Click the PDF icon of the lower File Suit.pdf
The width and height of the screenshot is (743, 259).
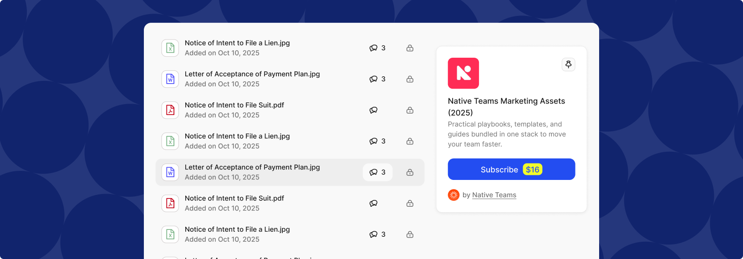tap(170, 204)
